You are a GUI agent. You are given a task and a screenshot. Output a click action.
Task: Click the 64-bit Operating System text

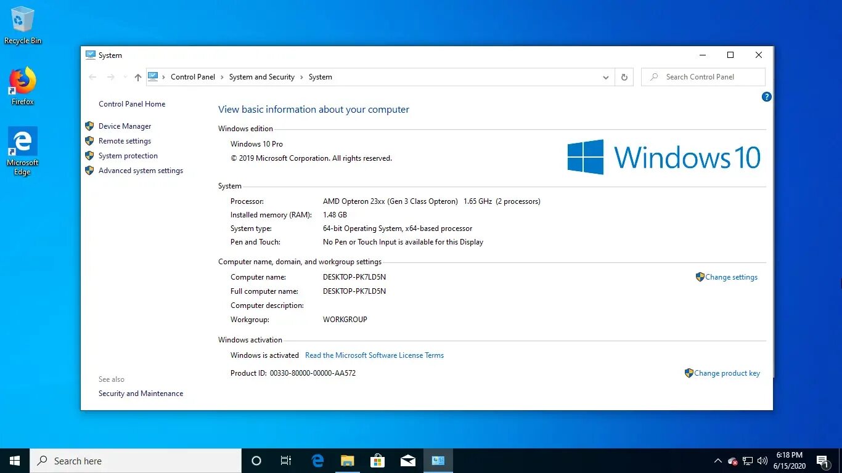(x=398, y=228)
